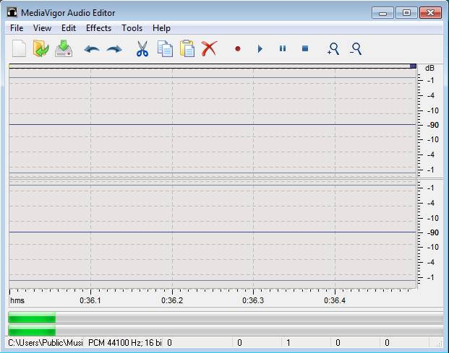The width and height of the screenshot is (449, 353).
Task: Create a new file with the blank page icon
Action: (x=20, y=49)
